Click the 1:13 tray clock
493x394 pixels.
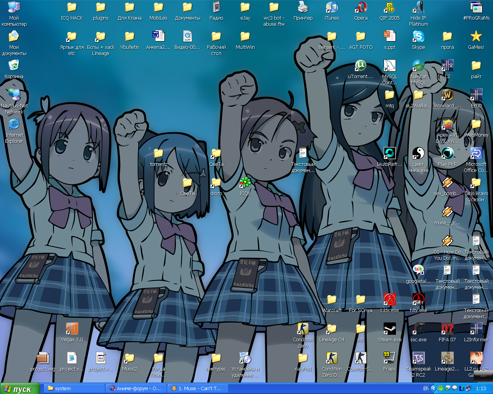[x=481, y=389]
